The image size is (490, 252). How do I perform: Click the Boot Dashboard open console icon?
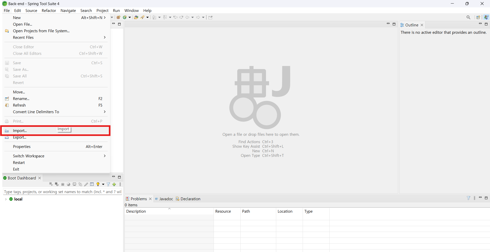point(74,184)
